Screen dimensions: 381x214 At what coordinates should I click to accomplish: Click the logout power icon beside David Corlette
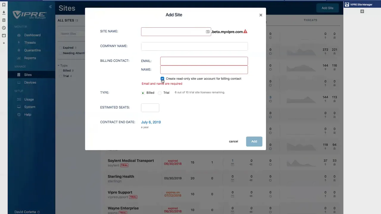tap(39, 212)
